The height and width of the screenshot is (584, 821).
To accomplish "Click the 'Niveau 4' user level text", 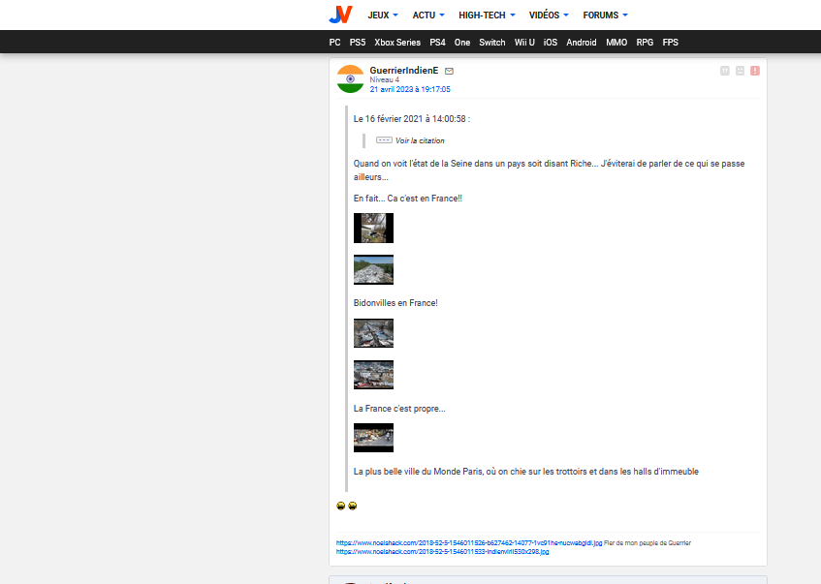I will coord(384,79).
